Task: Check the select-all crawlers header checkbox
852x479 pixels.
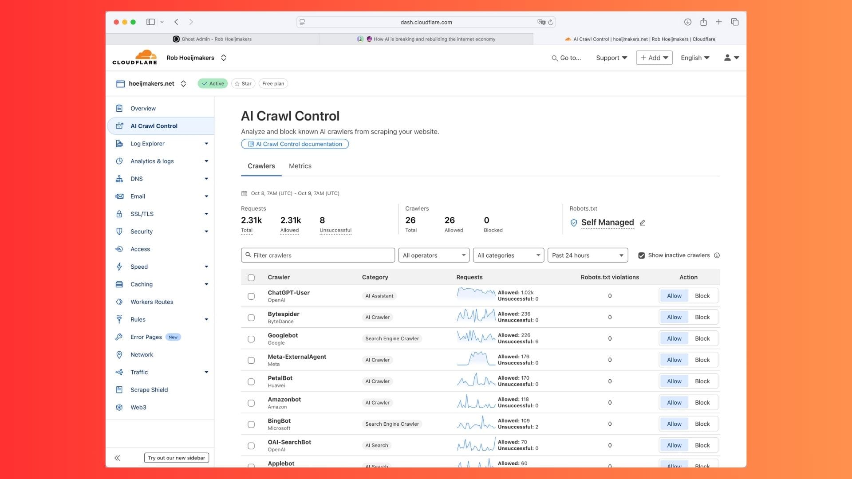Action: point(251,278)
